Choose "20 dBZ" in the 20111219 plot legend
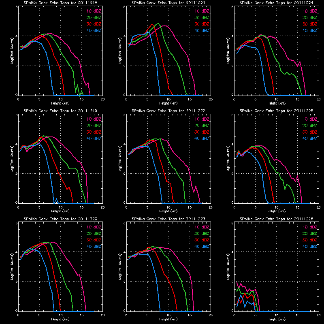 (94, 126)
